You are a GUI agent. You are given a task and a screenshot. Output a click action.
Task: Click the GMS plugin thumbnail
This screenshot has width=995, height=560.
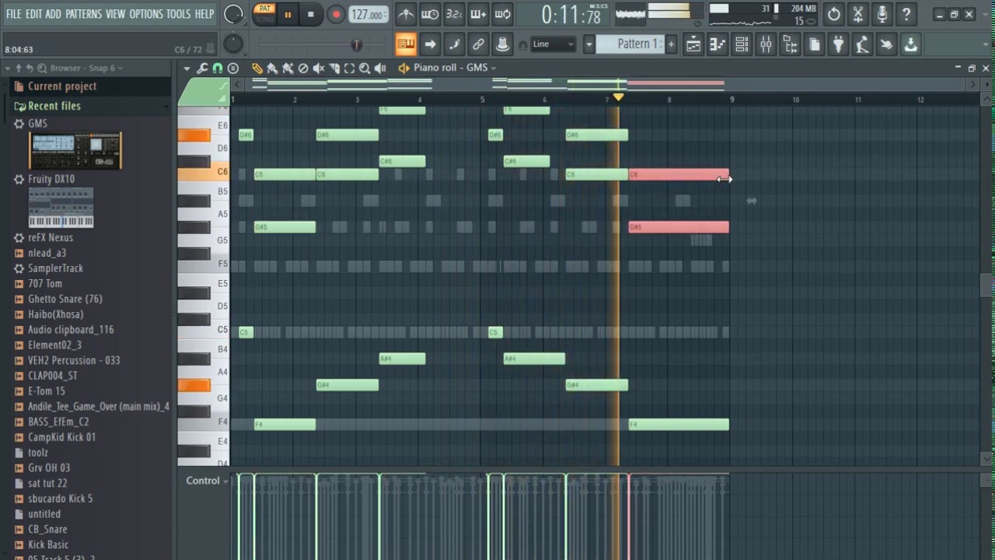(x=75, y=151)
